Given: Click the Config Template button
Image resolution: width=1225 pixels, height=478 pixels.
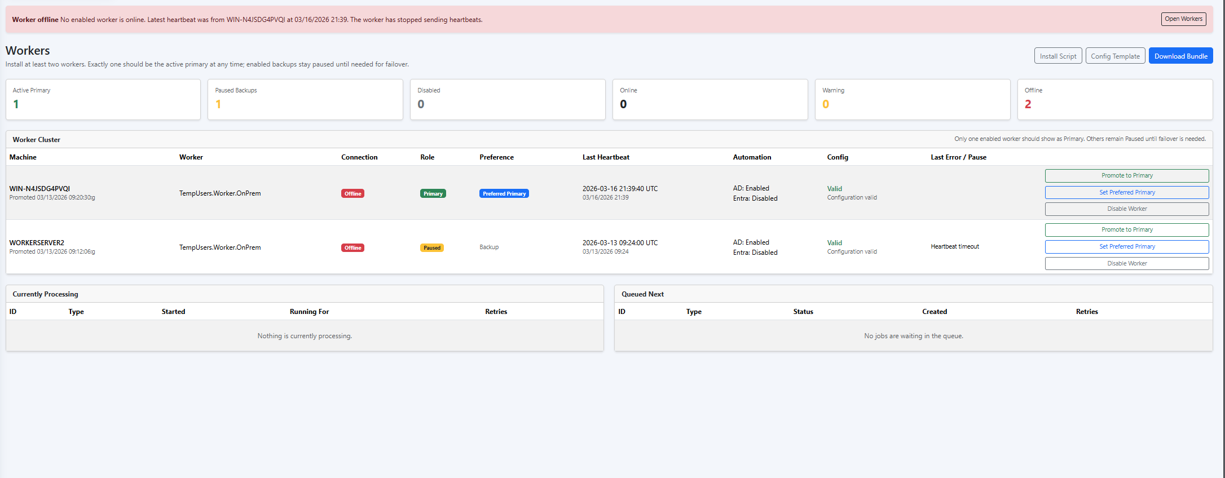Looking at the screenshot, I should [x=1115, y=56].
